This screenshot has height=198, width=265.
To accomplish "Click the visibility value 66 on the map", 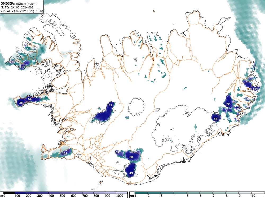I will click(x=131, y=157).
